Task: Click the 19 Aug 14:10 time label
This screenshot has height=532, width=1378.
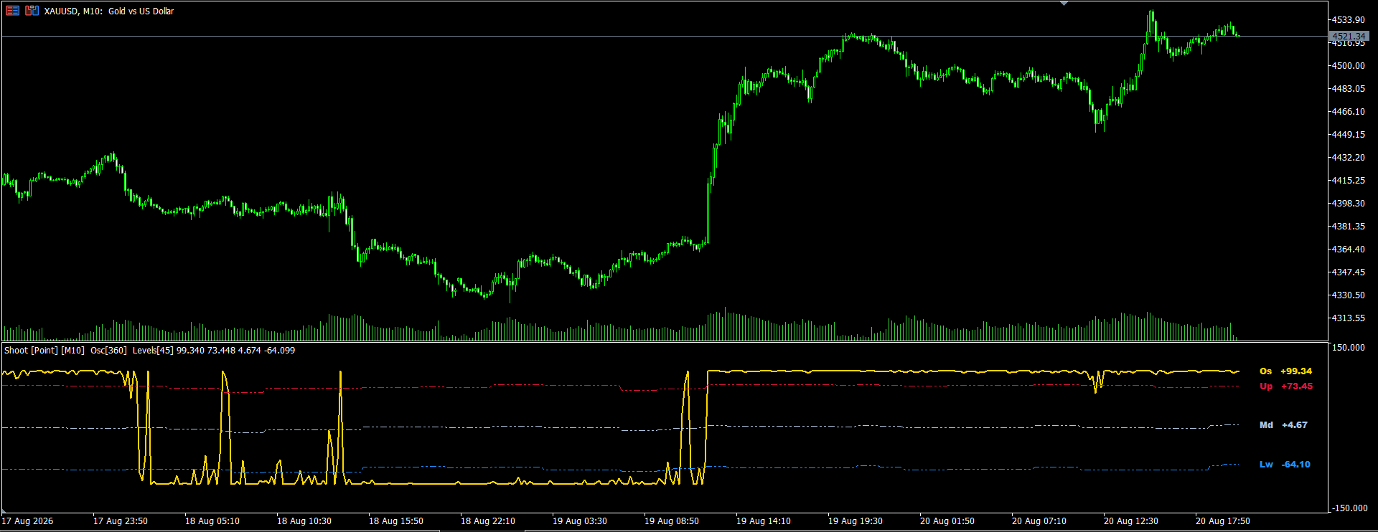Action: pyautogui.click(x=764, y=521)
